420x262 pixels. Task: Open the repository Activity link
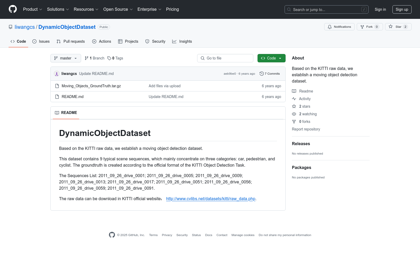click(x=301, y=99)
